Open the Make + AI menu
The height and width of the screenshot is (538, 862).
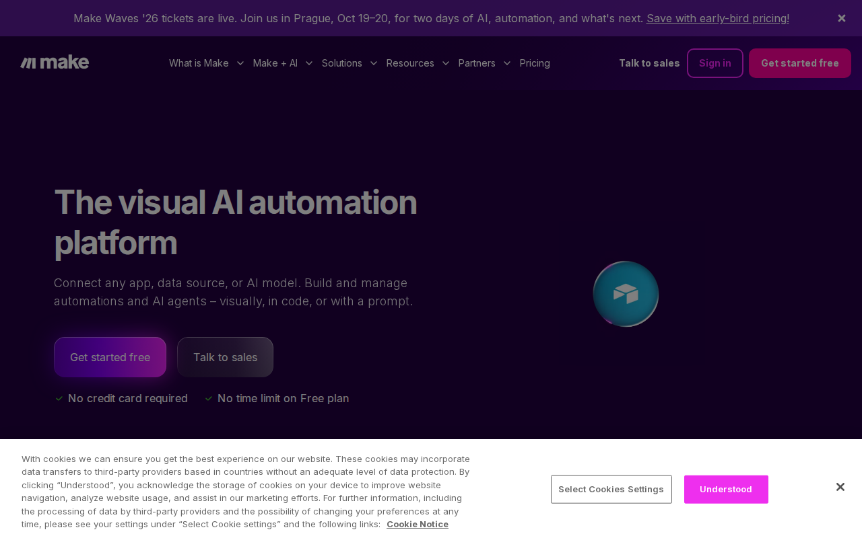point(275,63)
